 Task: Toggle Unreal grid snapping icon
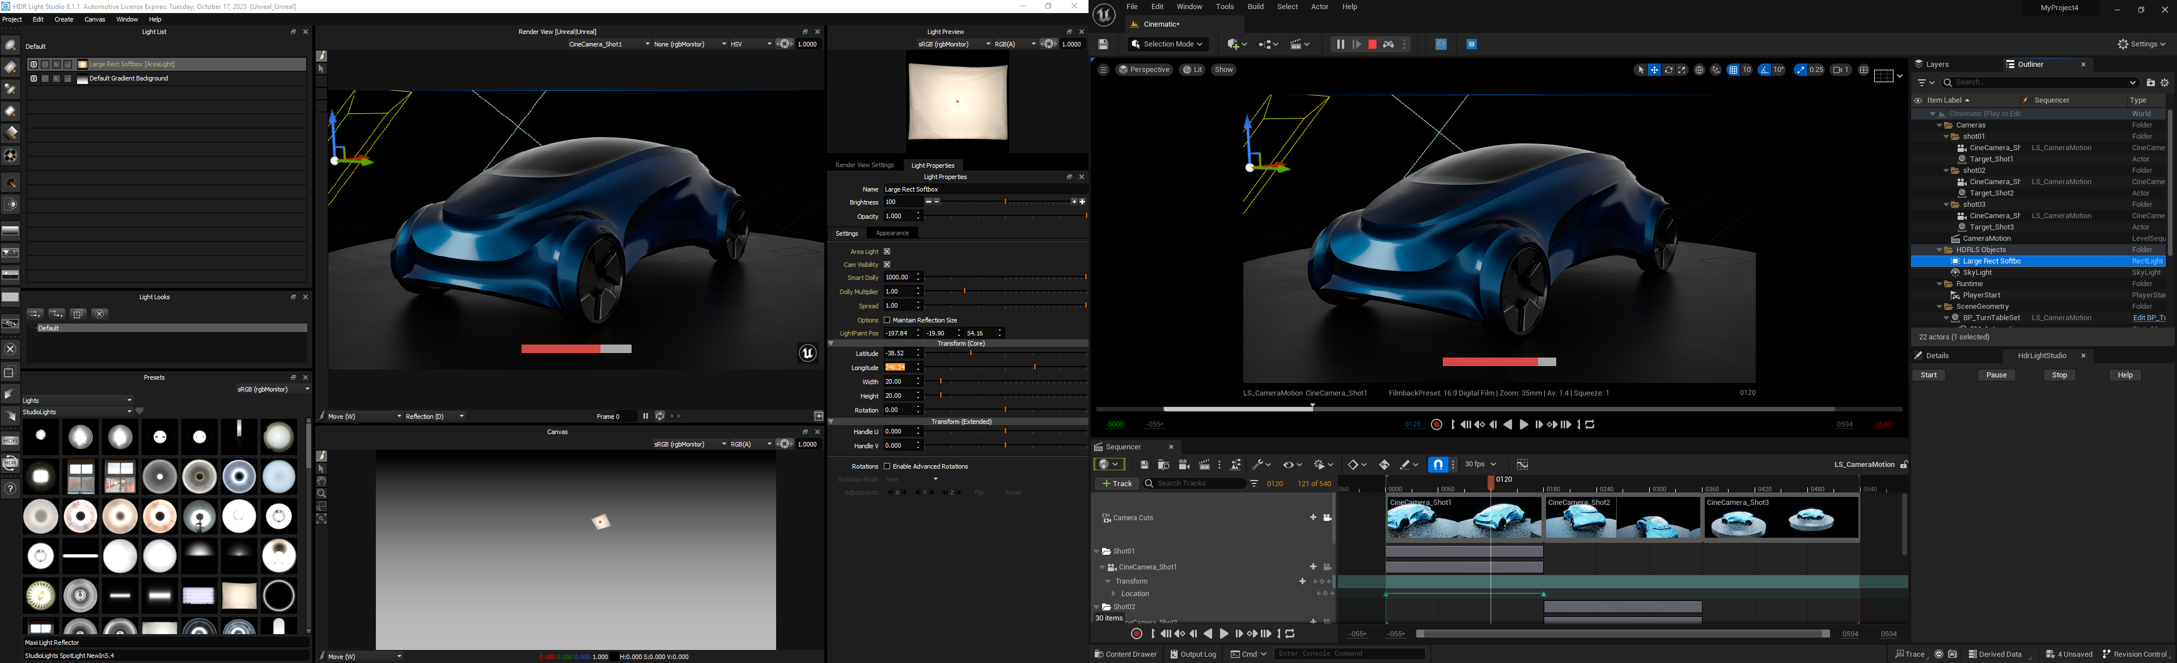(1733, 70)
